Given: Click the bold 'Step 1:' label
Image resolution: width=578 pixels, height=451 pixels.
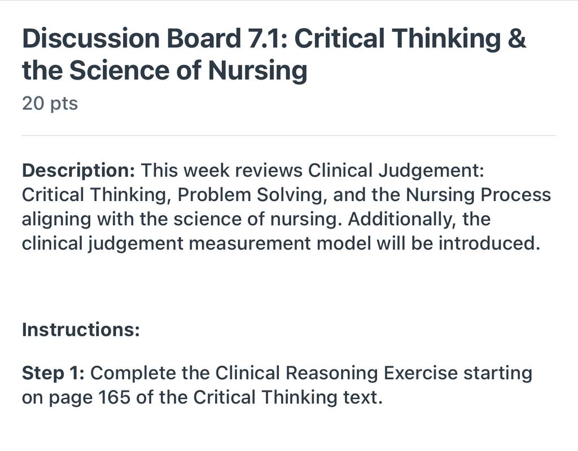Looking at the screenshot, I should (54, 373).
